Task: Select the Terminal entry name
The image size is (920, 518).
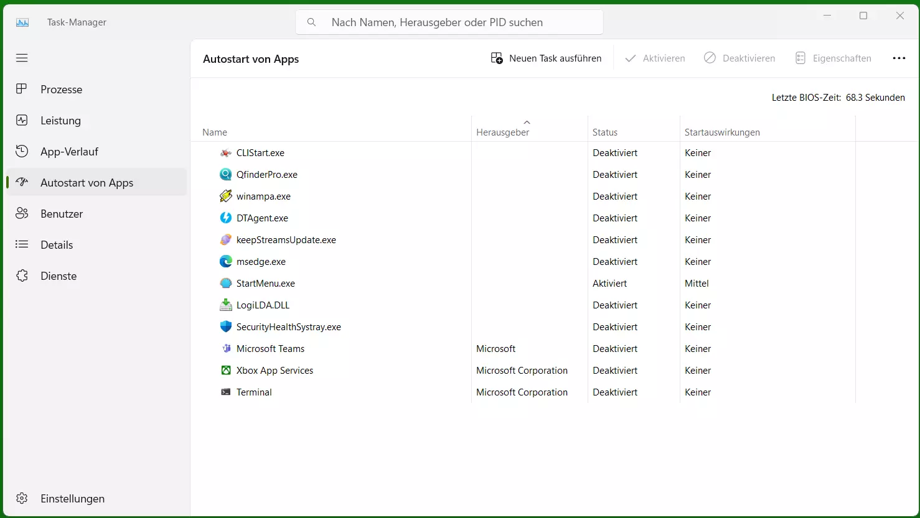Action: click(254, 392)
